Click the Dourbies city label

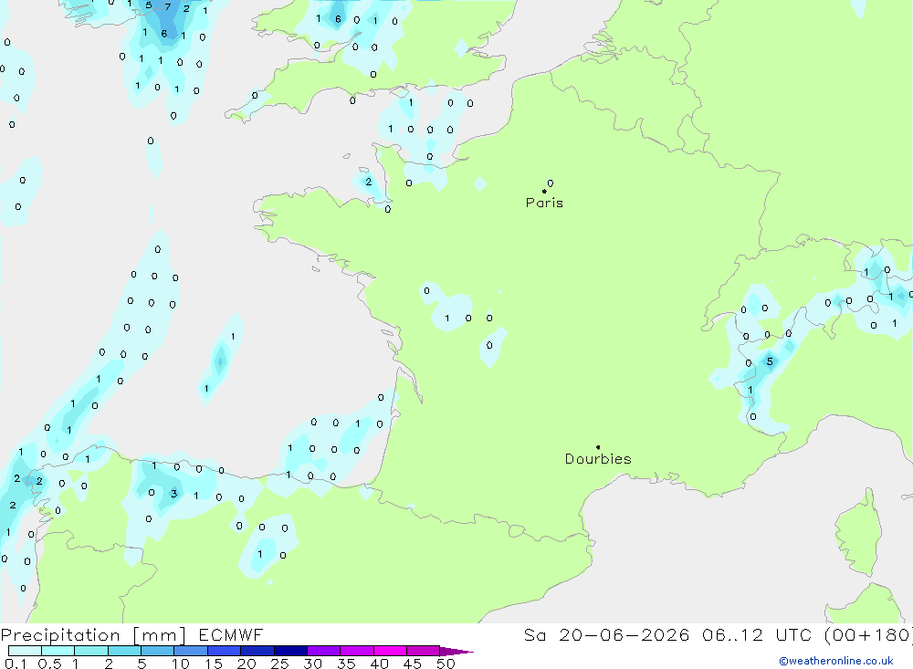pyautogui.click(x=598, y=459)
